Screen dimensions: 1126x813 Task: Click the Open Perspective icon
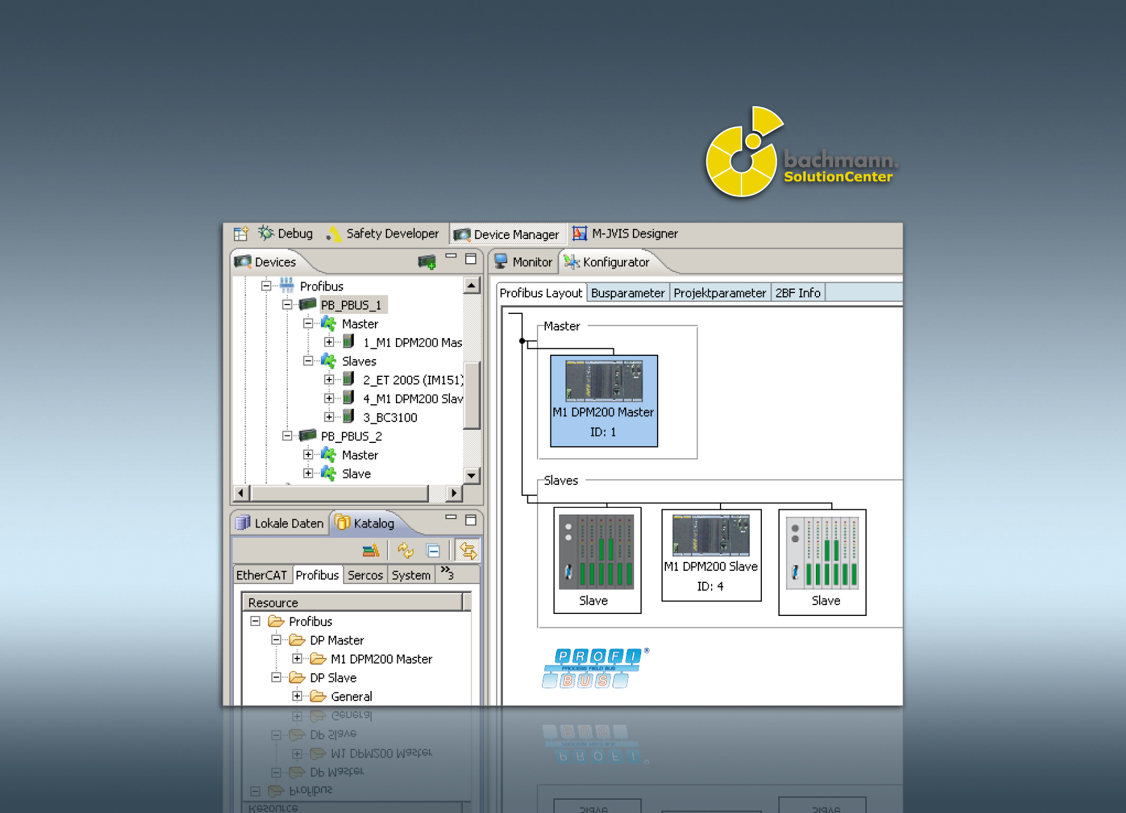click(x=240, y=234)
